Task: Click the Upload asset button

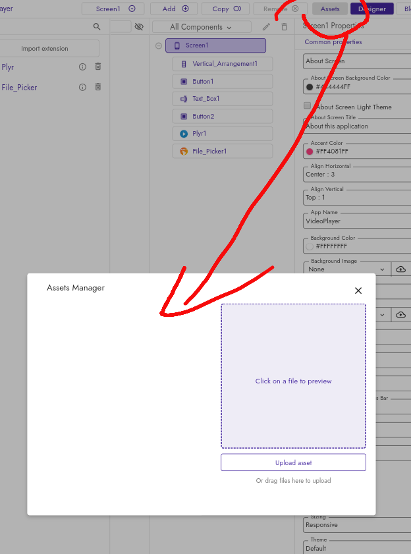Action: (293, 462)
